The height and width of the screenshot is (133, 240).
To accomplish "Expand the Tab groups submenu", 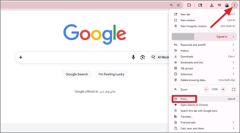I will click(204, 68).
